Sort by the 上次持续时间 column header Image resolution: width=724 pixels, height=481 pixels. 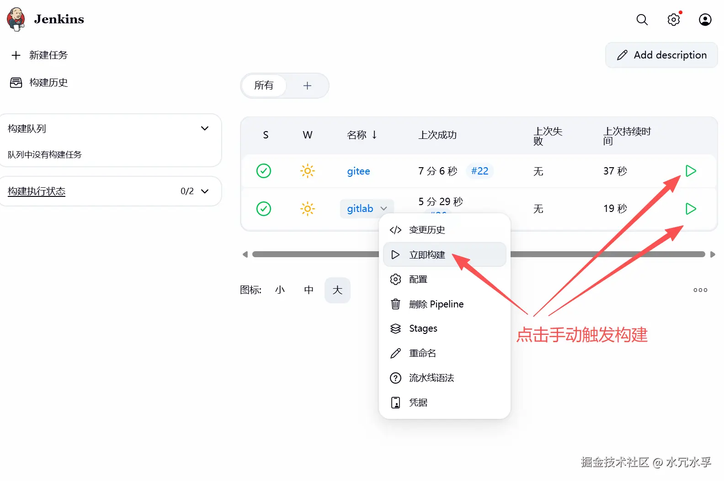tap(627, 136)
